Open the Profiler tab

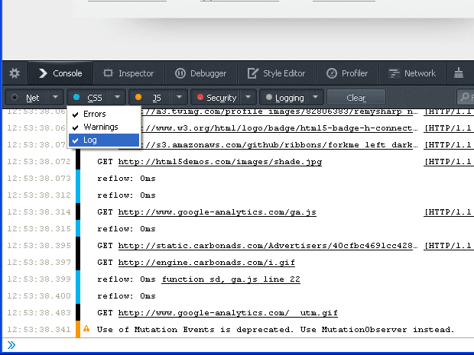pyautogui.click(x=347, y=73)
